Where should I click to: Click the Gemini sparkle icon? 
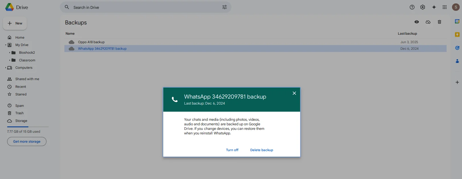[434, 7]
